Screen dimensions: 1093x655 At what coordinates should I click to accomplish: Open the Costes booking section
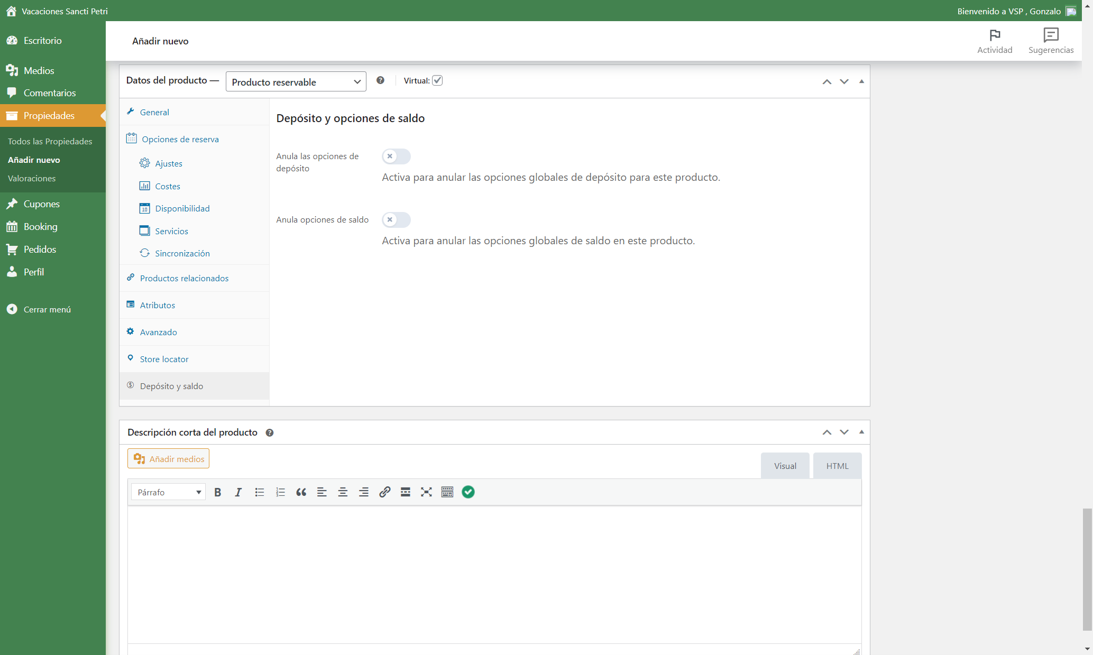click(x=167, y=186)
